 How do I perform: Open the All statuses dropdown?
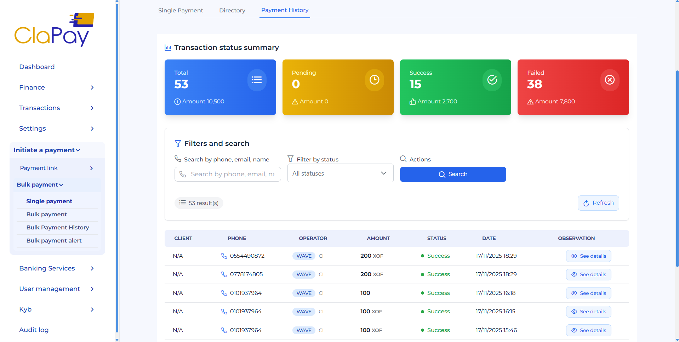(340, 173)
